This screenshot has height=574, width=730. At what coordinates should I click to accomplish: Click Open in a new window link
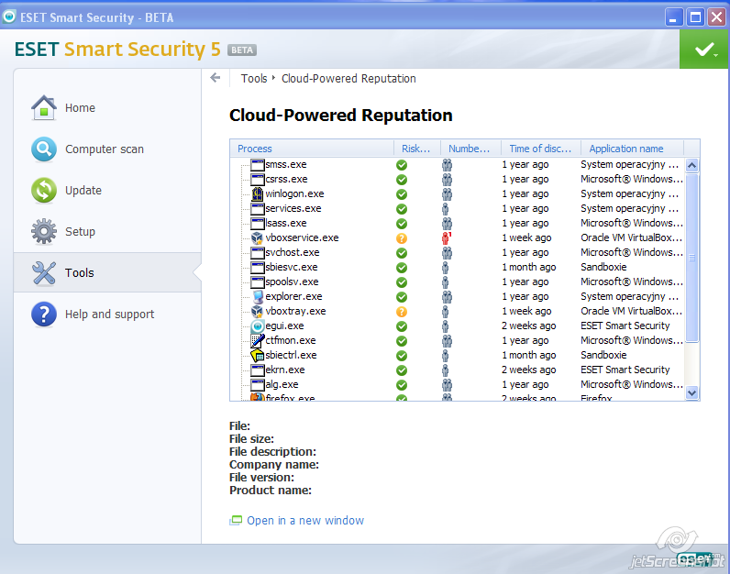pyautogui.click(x=305, y=521)
